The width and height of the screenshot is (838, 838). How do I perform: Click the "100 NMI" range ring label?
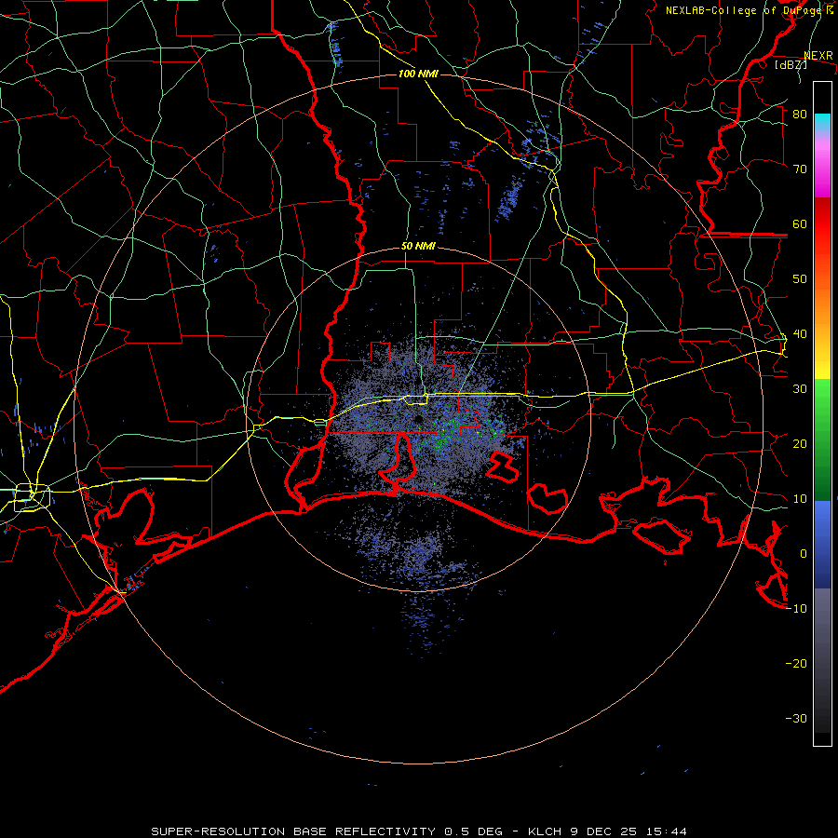coord(418,74)
